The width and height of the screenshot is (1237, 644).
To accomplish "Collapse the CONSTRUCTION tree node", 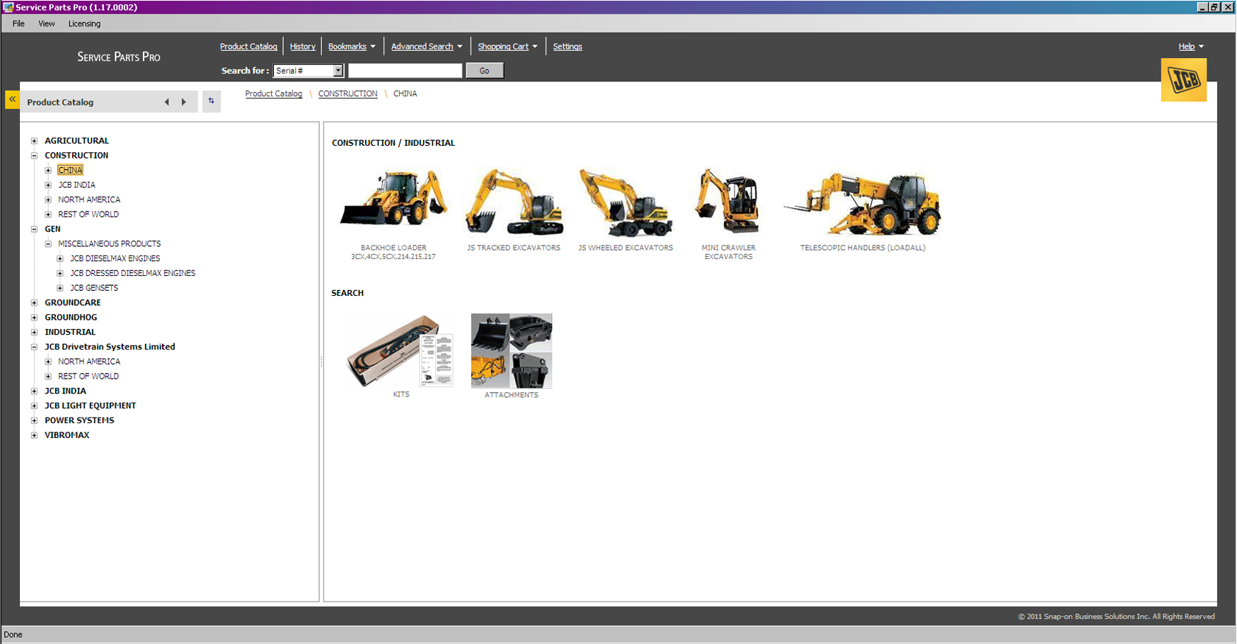I will [34, 156].
